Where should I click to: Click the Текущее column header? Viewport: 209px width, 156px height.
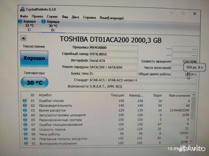pyautogui.click(x=118, y=95)
